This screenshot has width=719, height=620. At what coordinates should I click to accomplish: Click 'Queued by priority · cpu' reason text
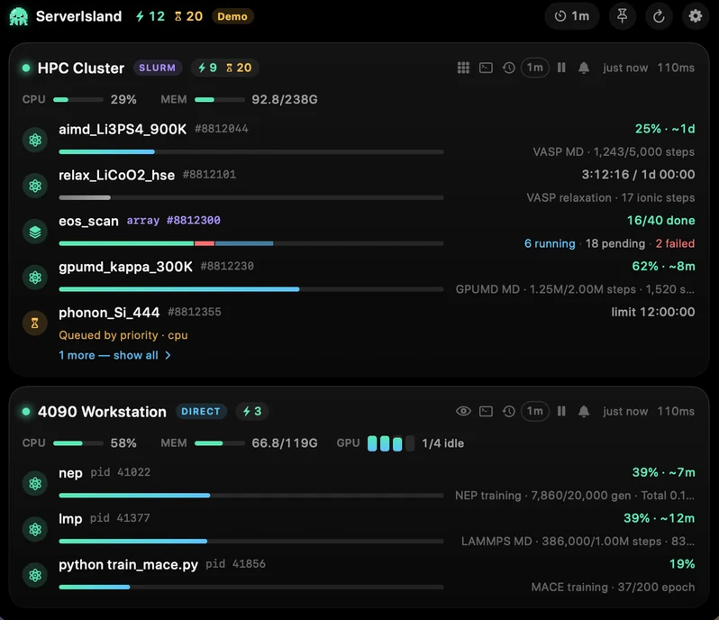(x=123, y=335)
